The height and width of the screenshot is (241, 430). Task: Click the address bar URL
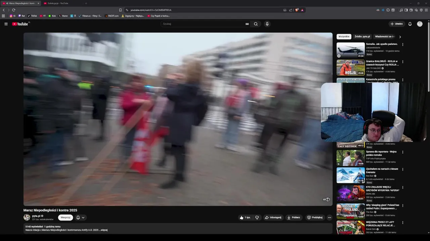[x=151, y=10]
